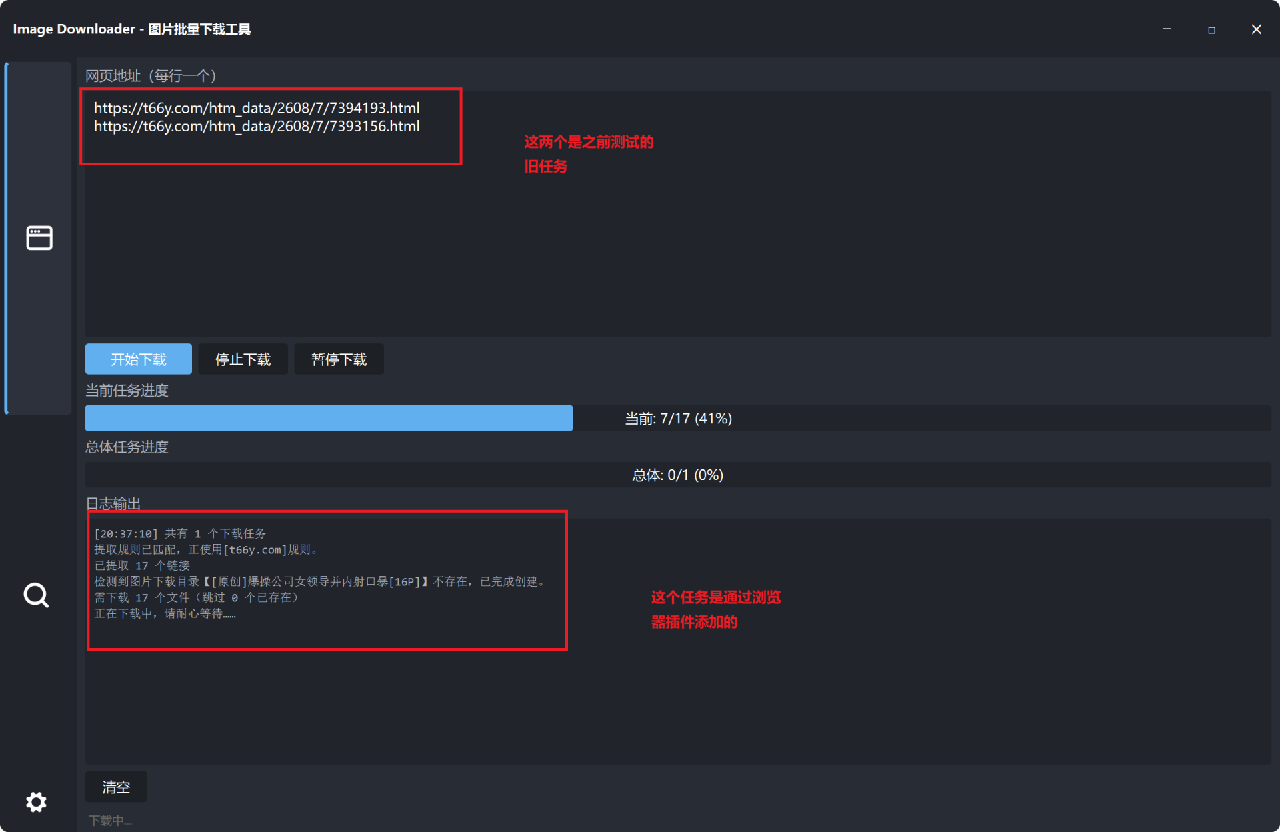This screenshot has width=1280, height=832.
Task: Pause download with the 暂停下载 button
Action: click(x=339, y=359)
